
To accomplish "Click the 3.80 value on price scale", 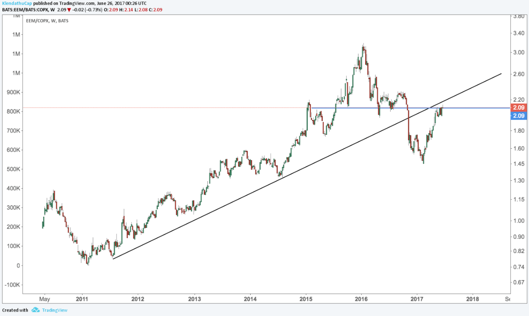I will pos(518,17).
